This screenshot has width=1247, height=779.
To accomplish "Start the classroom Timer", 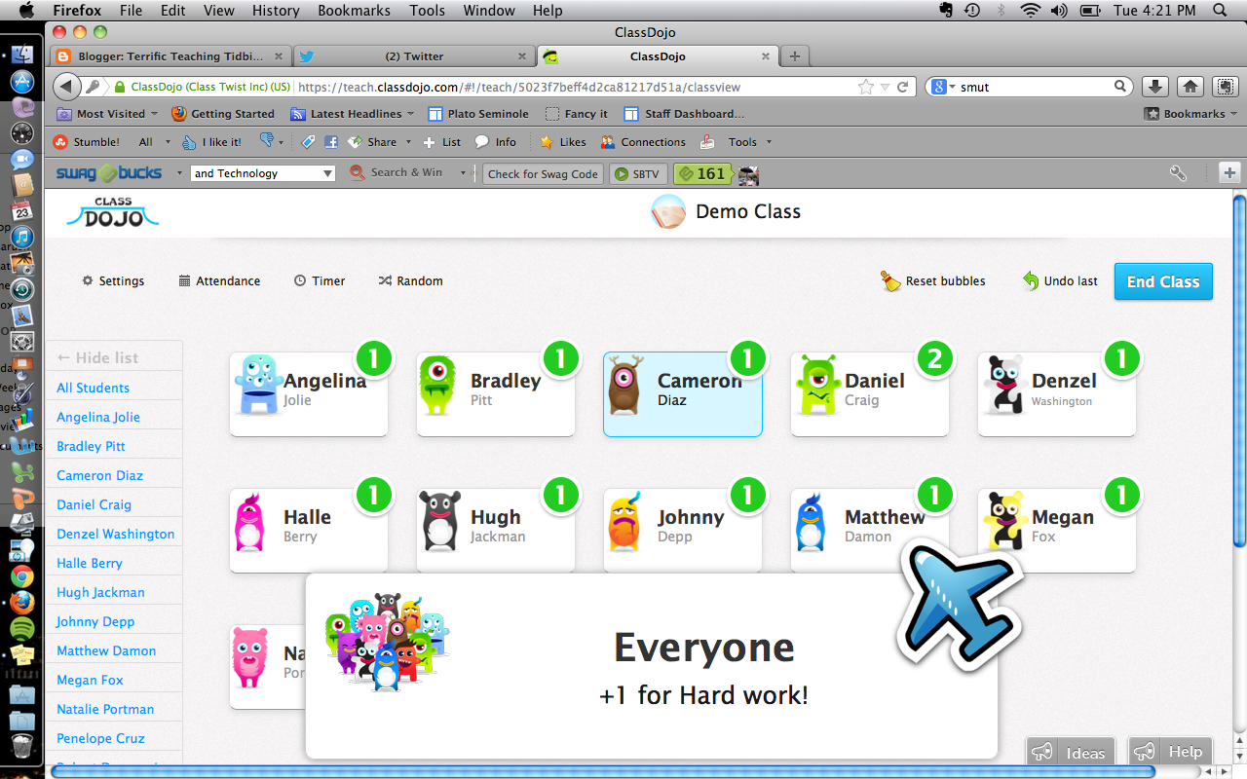I will pos(320,280).
